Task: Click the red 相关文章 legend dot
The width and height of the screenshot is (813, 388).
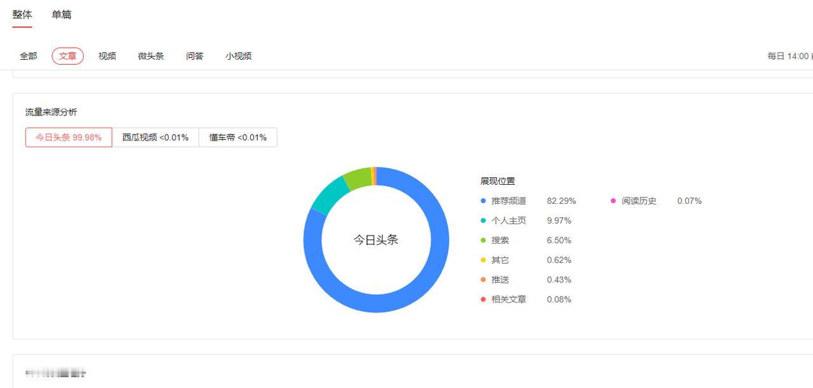Action: coord(483,299)
